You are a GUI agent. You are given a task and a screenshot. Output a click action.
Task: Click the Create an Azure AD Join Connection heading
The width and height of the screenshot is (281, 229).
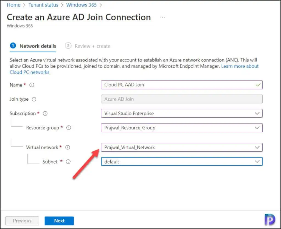79,17
